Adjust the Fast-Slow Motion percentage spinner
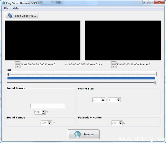This screenshot has height=143, width=166. click(x=121, y=122)
